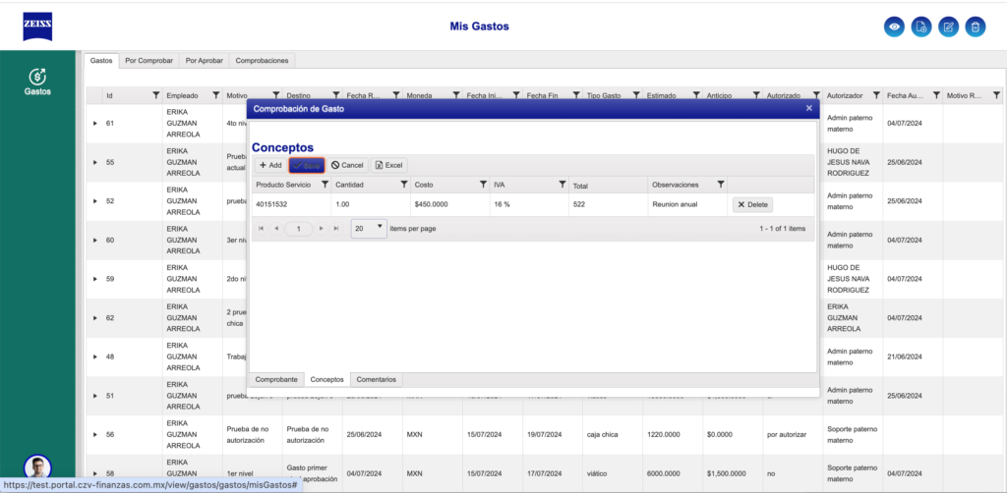
Task: Expand row with Id 48
Action: [x=95, y=357]
